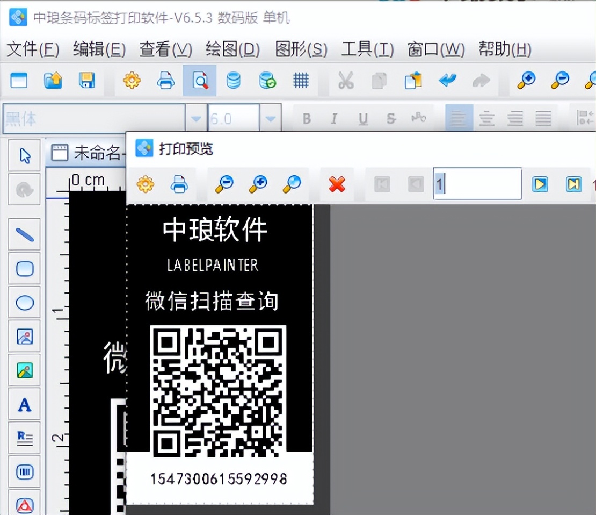The height and width of the screenshot is (515, 596).
Task: Click the 黑体 font name field
Action: [x=95, y=119]
